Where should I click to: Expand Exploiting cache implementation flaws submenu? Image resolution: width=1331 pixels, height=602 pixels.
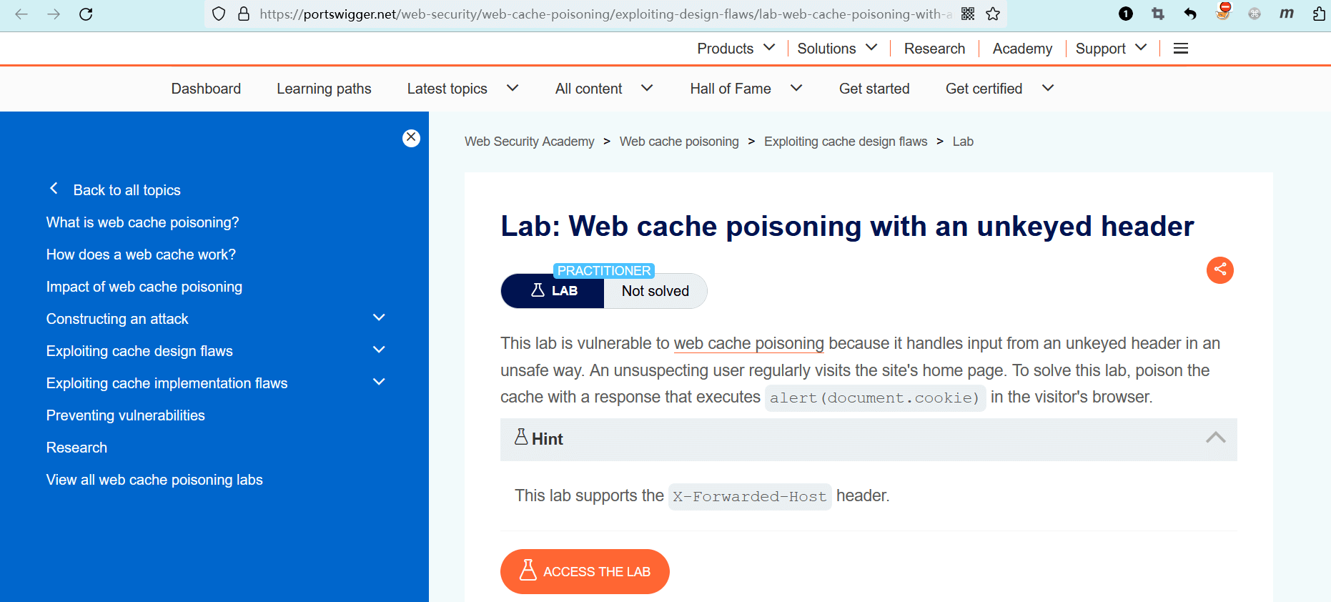[379, 383]
